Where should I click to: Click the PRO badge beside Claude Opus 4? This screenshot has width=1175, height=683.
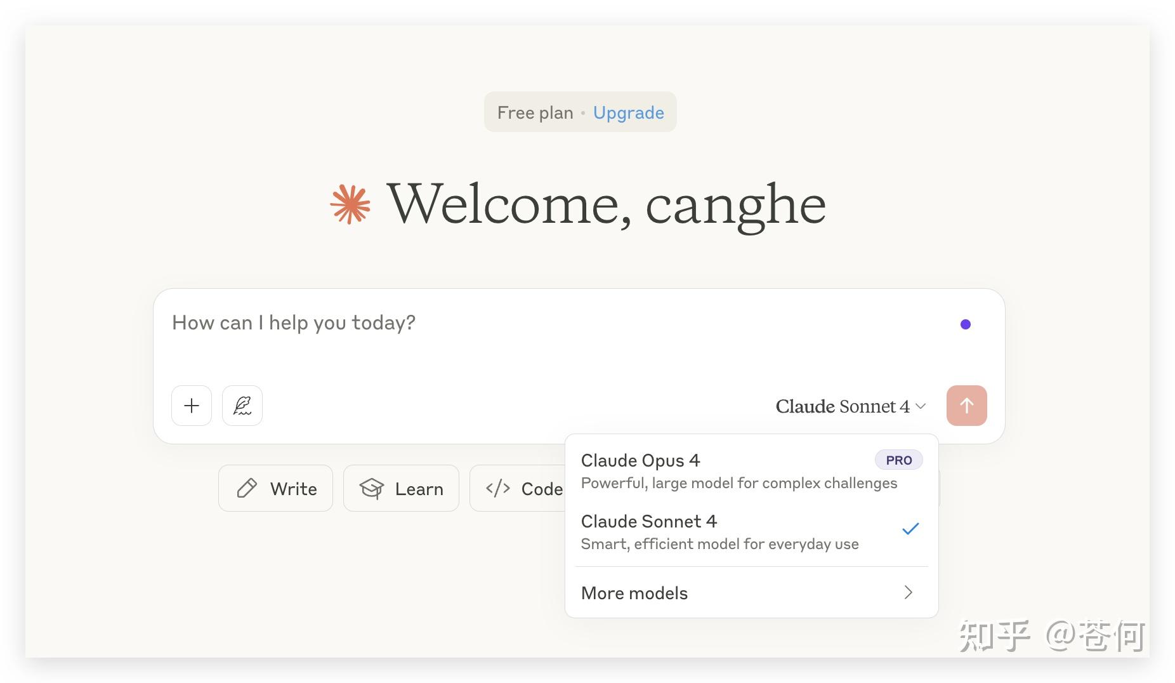(898, 460)
